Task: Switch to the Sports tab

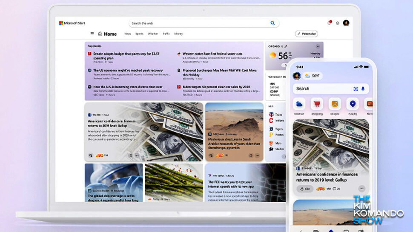Action: tap(139, 34)
